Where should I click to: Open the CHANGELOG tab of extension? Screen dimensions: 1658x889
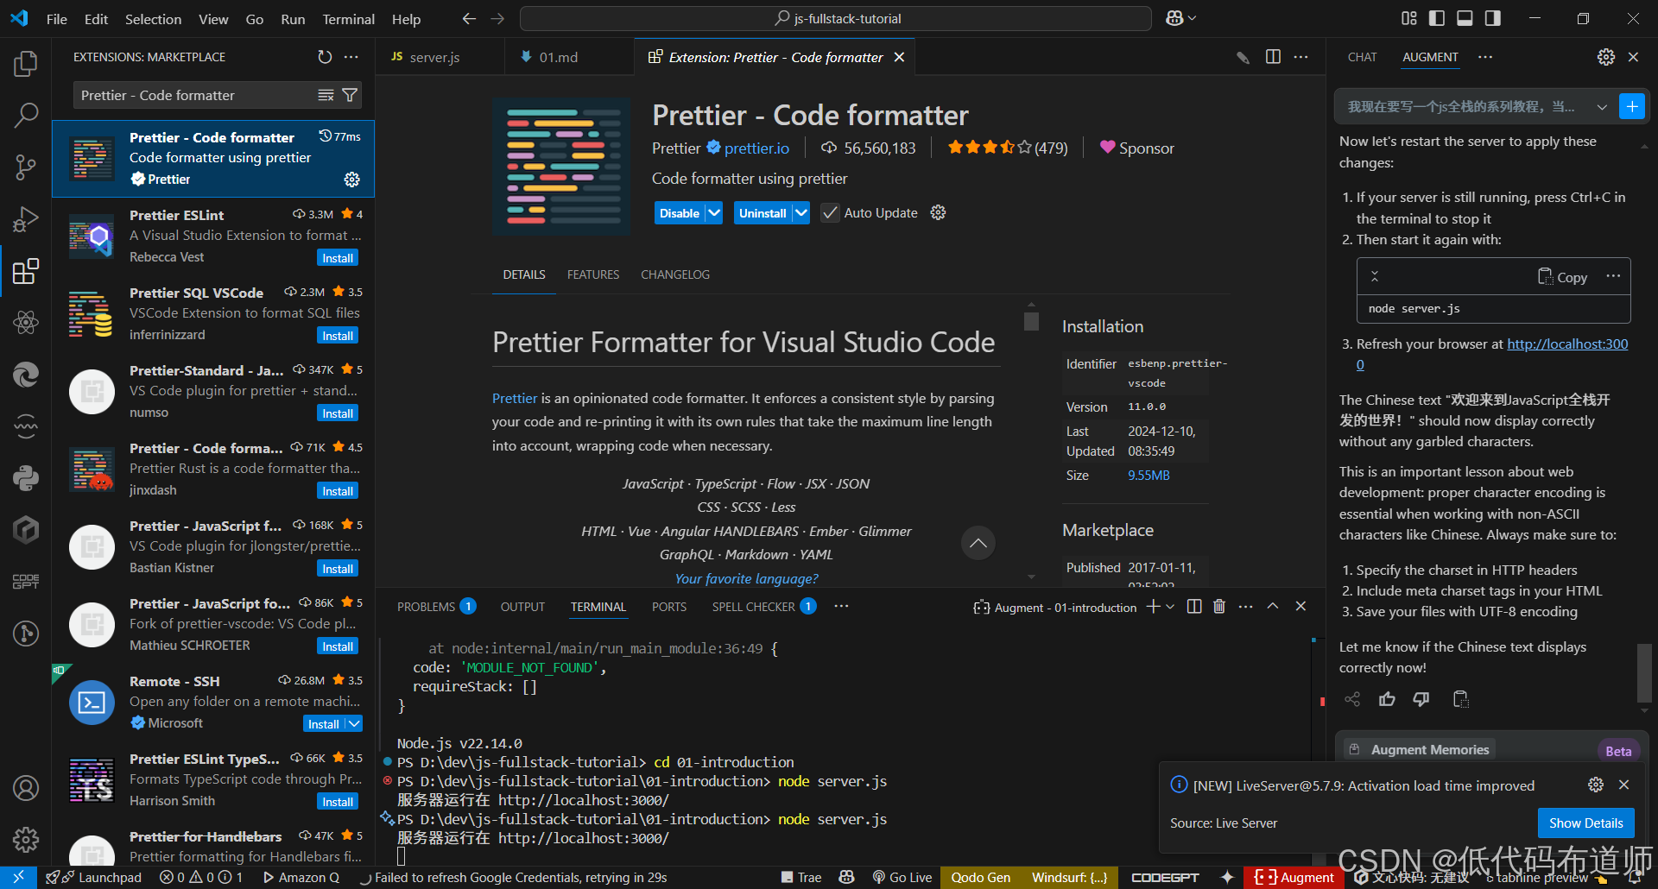pyautogui.click(x=675, y=274)
